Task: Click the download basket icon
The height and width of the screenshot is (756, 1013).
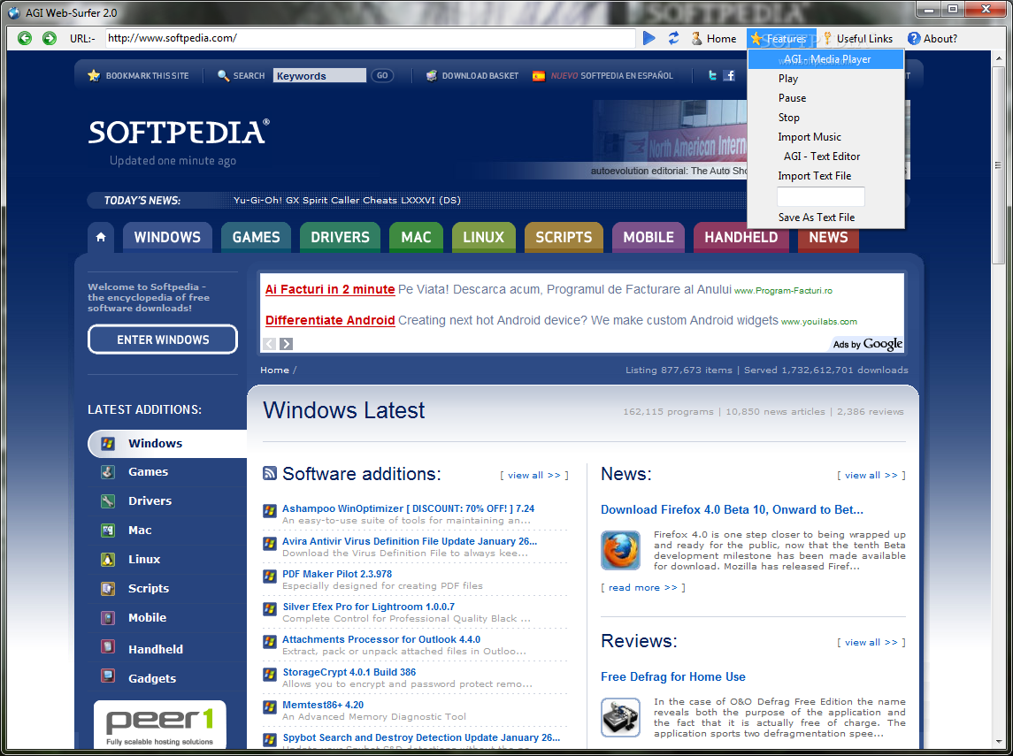Action: point(432,75)
